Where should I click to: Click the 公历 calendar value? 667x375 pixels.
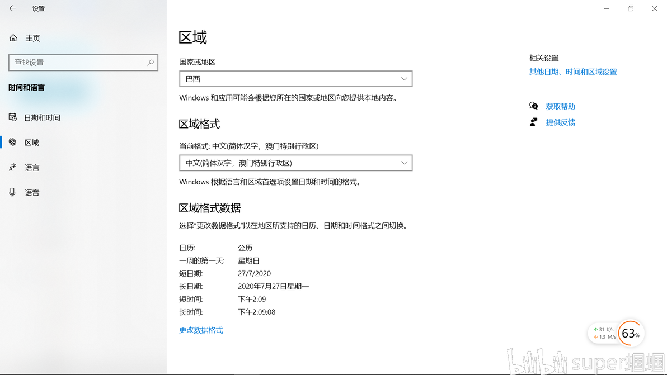245,248
